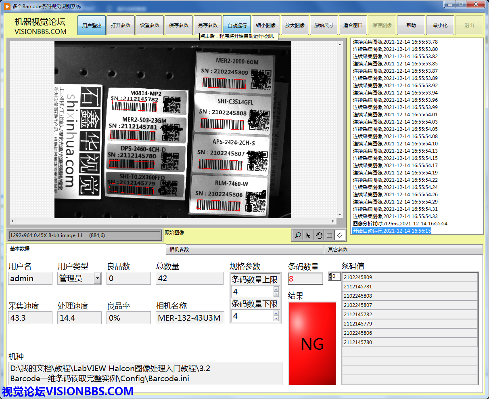Select barcode value 2112145781 in list

point(410,287)
